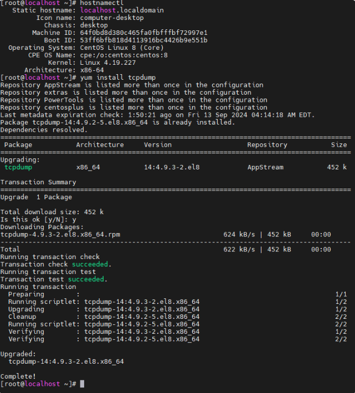Image resolution: width=355 pixels, height=393 pixels.
Task: Click the 'Repository' column header
Action: click(267, 145)
